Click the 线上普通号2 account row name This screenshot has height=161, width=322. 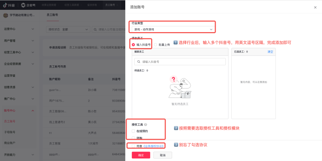(57, 122)
